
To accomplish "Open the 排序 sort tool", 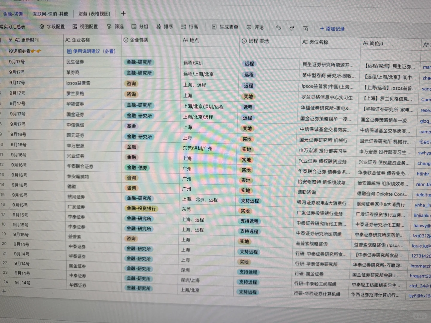I will coord(165,27).
